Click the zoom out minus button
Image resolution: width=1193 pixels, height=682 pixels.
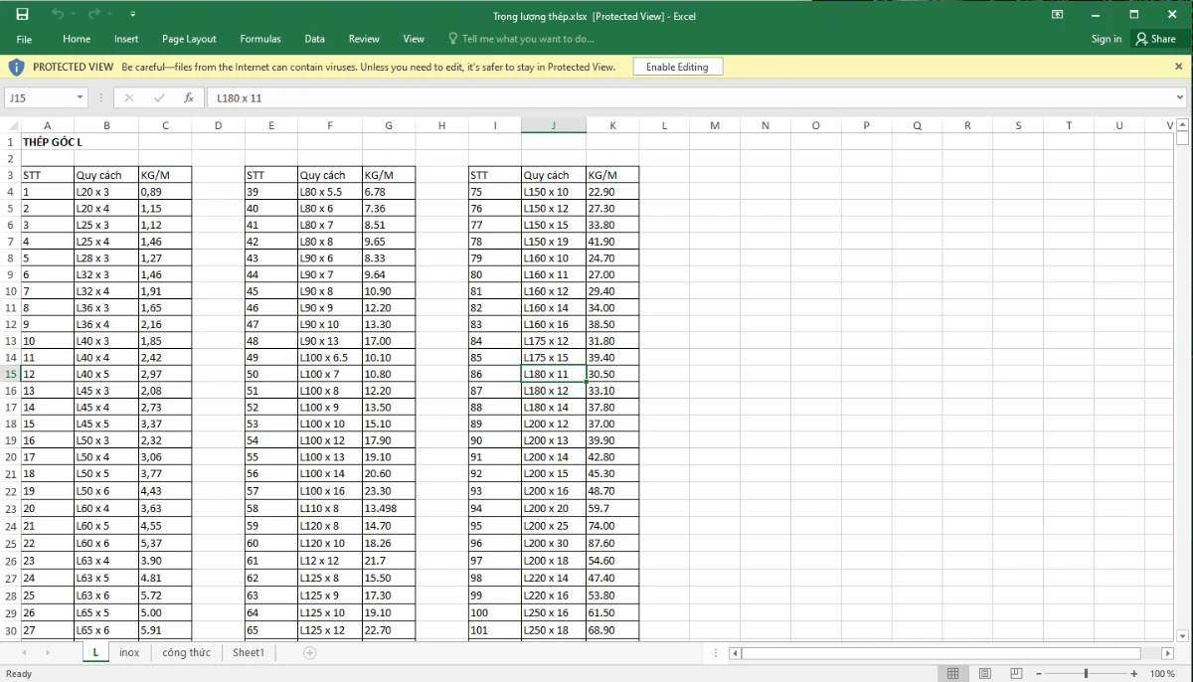click(x=1040, y=673)
